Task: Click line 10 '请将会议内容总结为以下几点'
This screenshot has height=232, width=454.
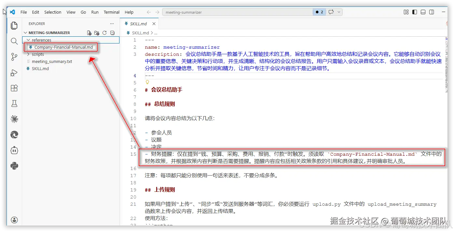Action: click(x=180, y=118)
